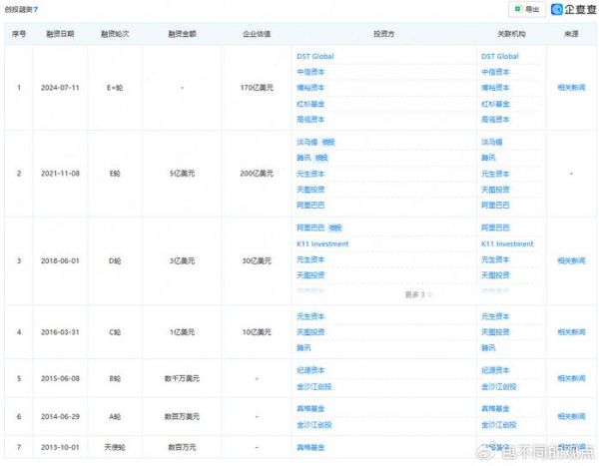
Task: Open 高瓴资本 in the 投资方 column
Action: 310,119
